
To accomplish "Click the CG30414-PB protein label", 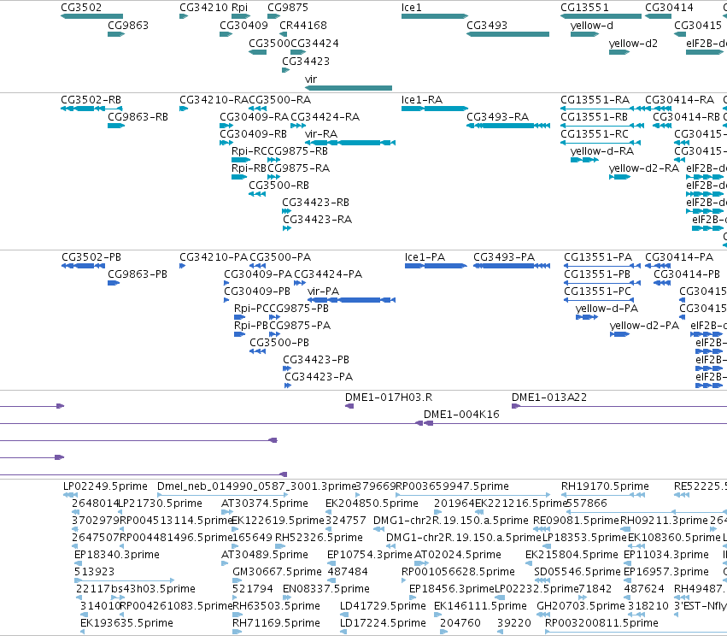I will point(687,274).
